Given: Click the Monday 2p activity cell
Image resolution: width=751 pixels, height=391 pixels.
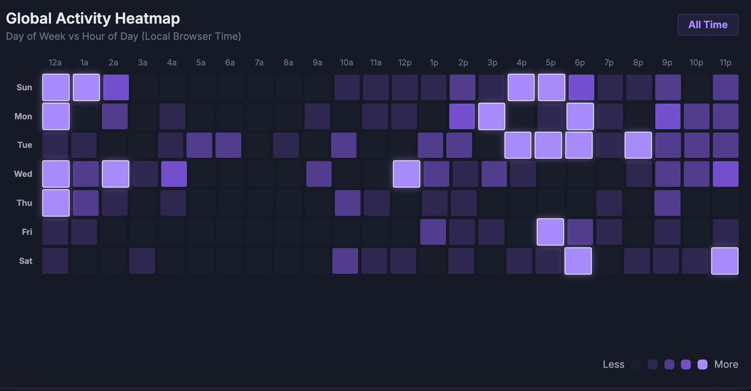Looking at the screenshot, I should point(462,116).
